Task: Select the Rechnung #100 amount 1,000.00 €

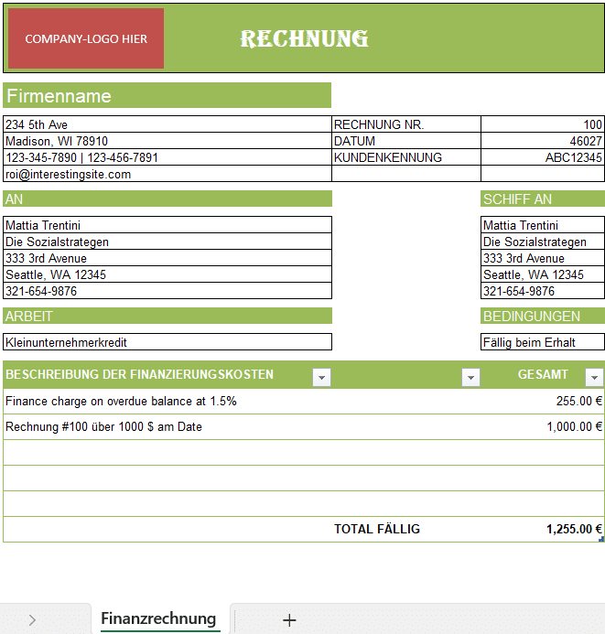Action: coord(574,426)
